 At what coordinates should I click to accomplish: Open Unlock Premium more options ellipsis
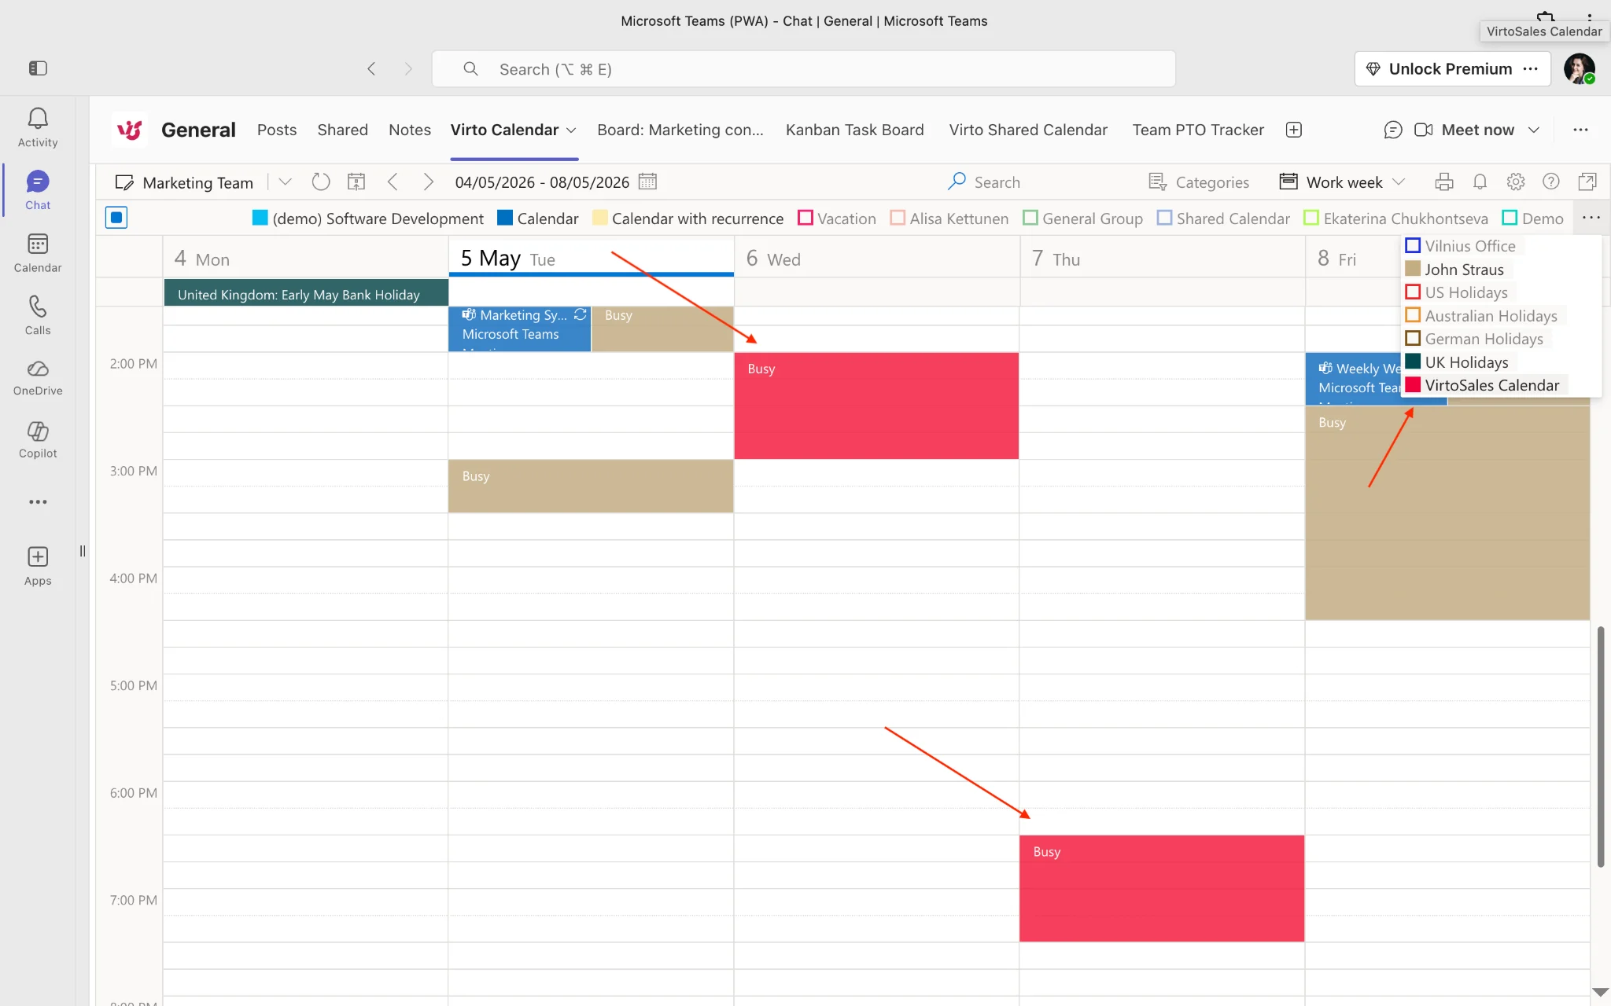click(1531, 68)
